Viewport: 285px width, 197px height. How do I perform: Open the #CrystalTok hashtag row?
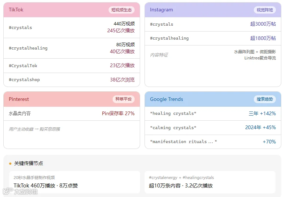coord(72,66)
